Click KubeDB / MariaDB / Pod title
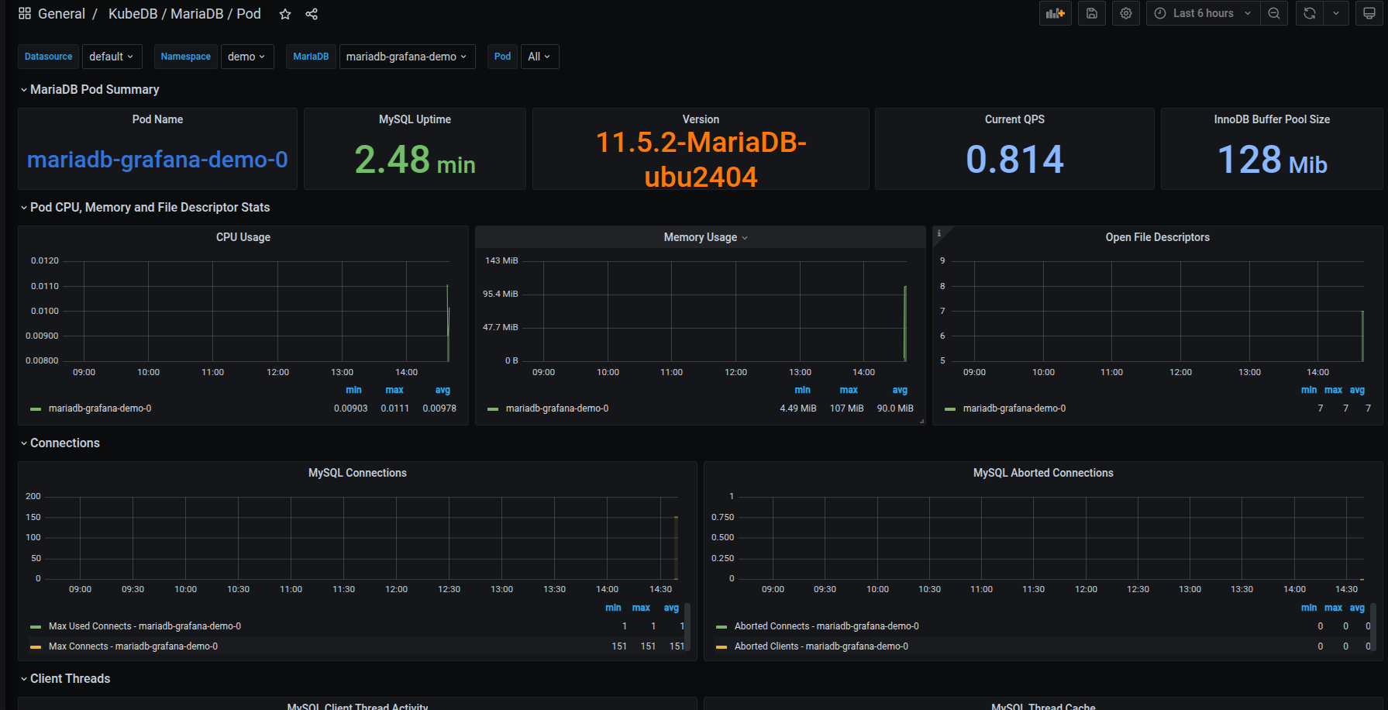This screenshot has height=710, width=1388. [x=184, y=14]
